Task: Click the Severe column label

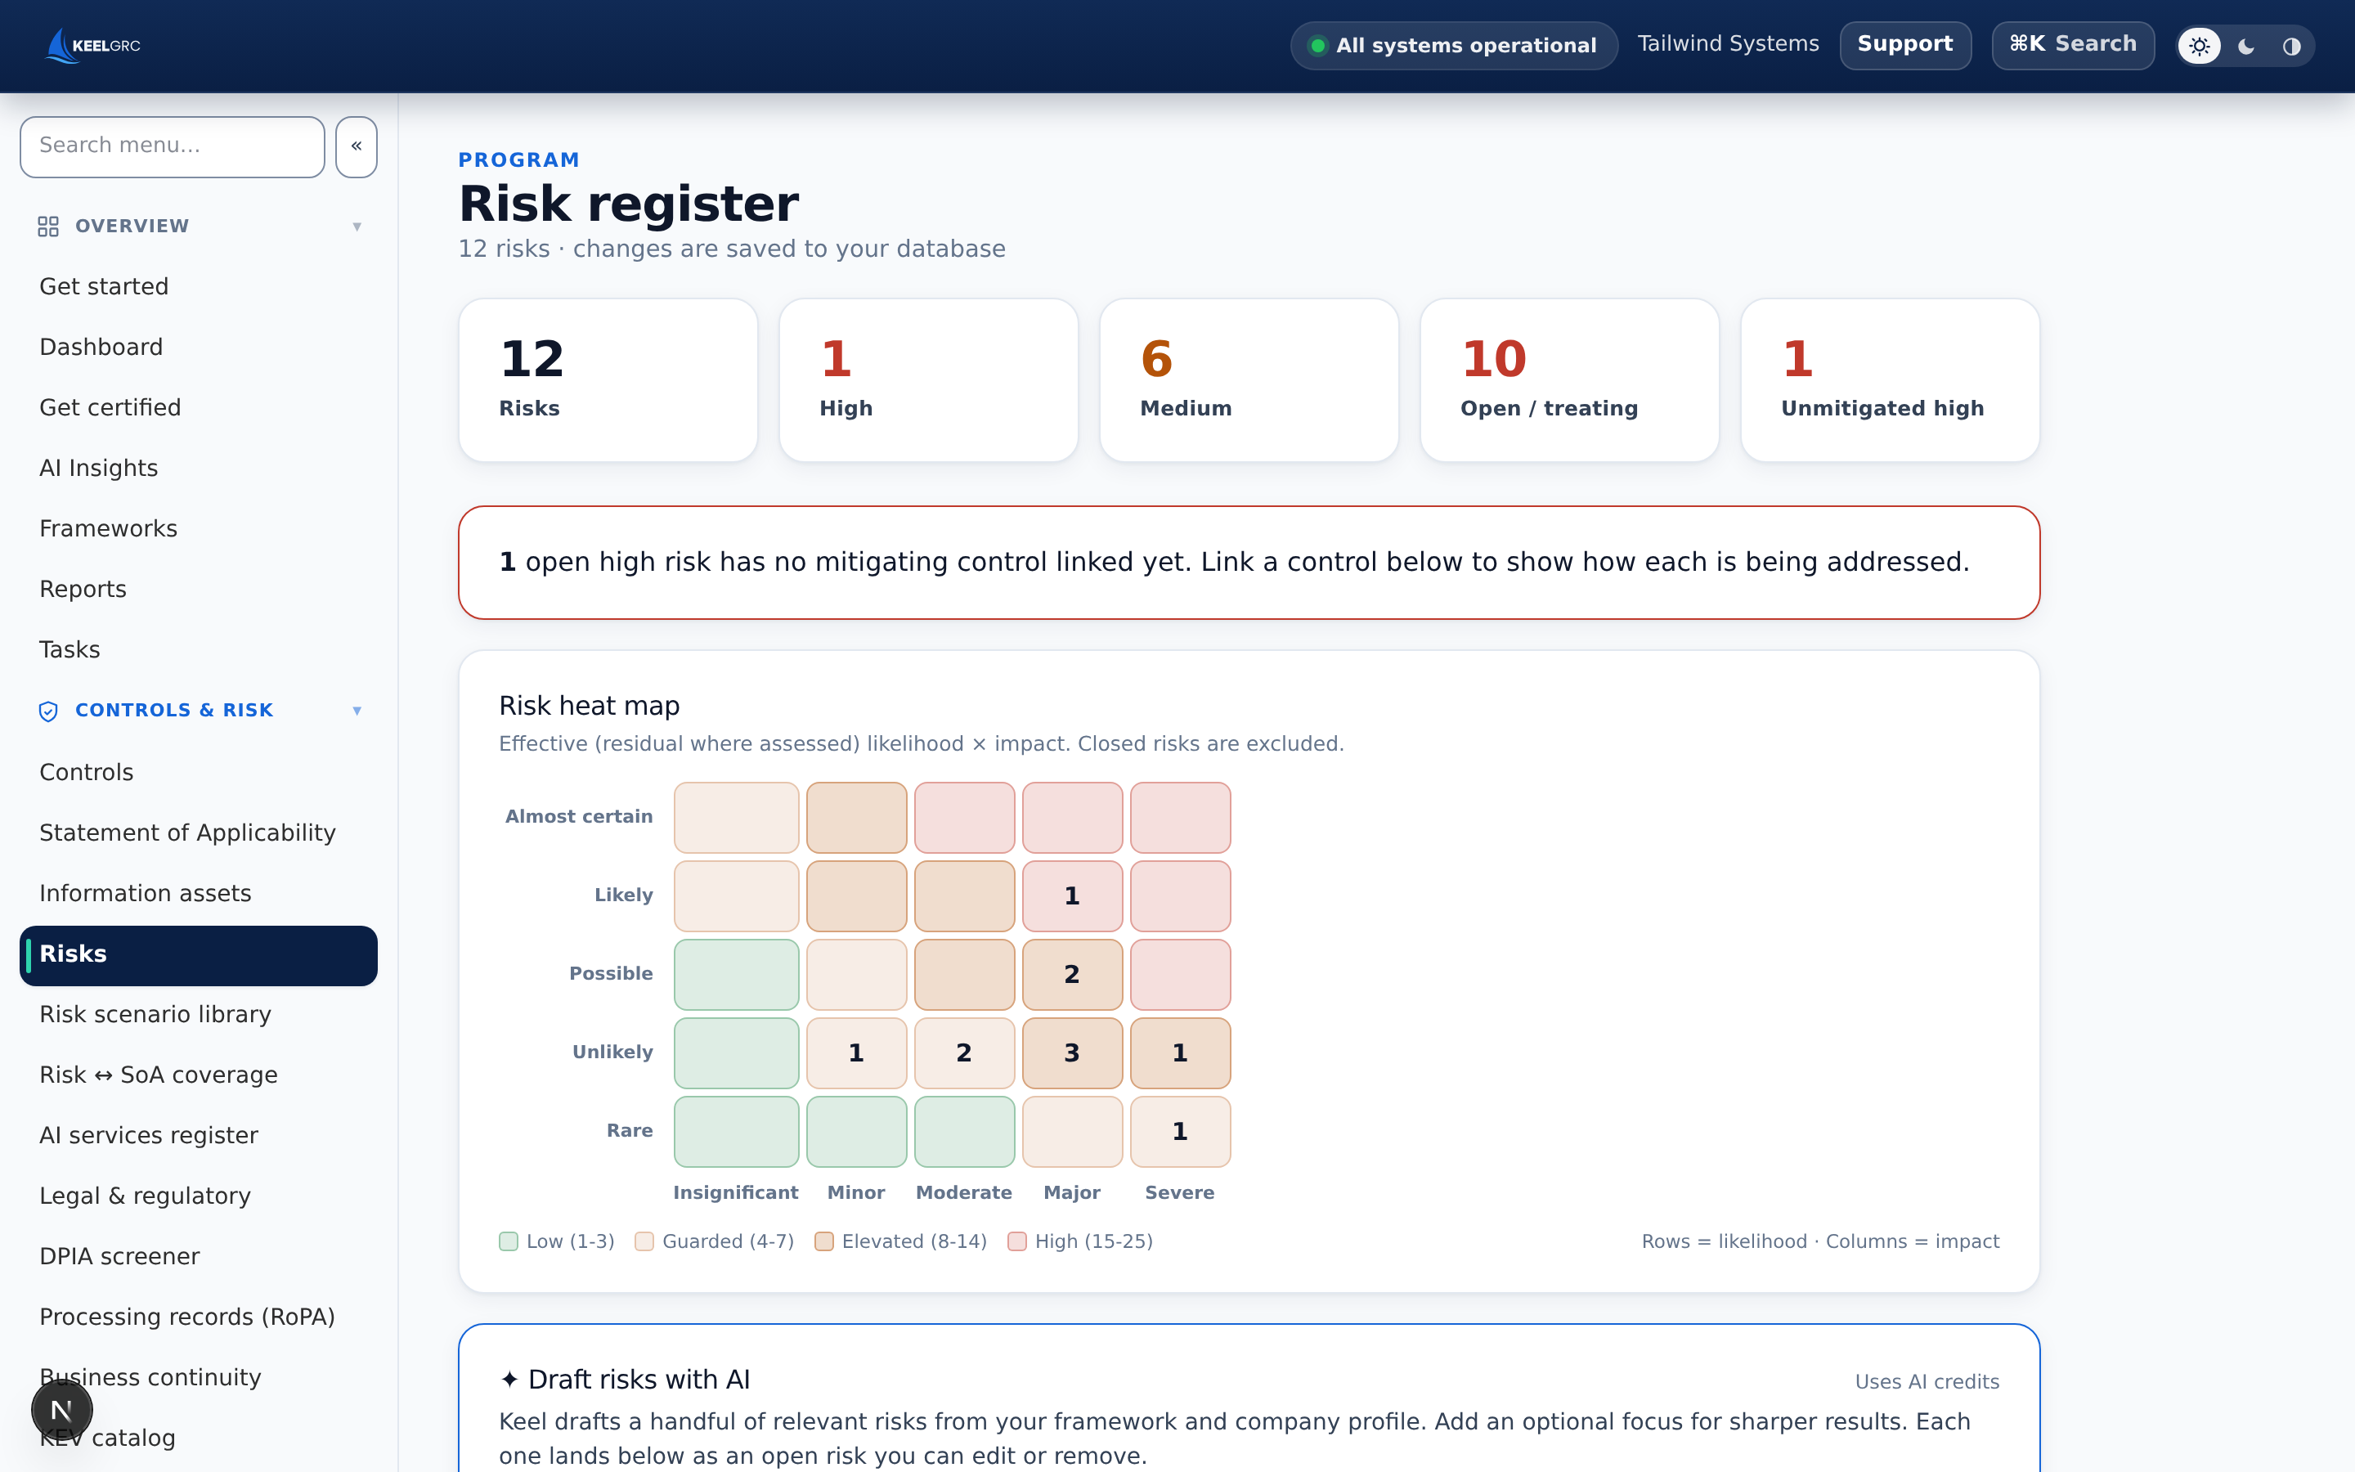Action: point(1179,1192)
